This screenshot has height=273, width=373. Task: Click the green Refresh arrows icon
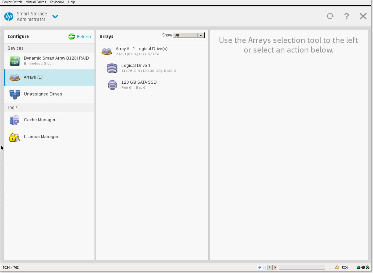click(72, 36)
